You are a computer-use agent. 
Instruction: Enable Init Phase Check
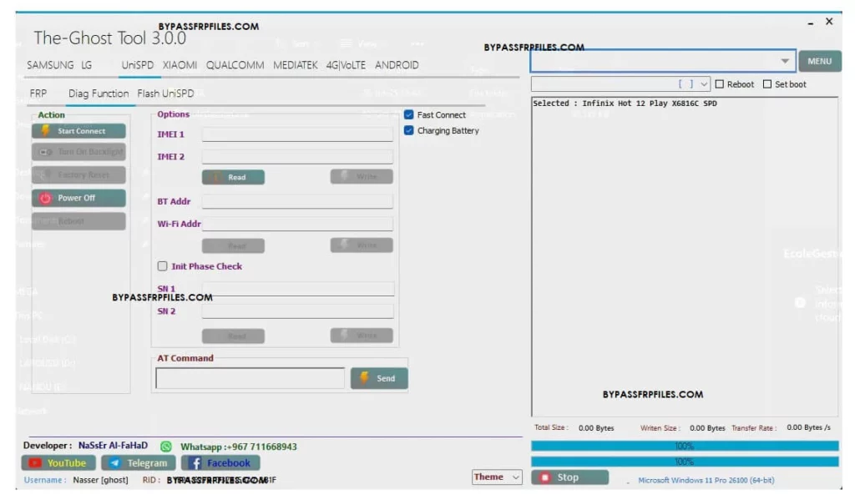(163, 266)
